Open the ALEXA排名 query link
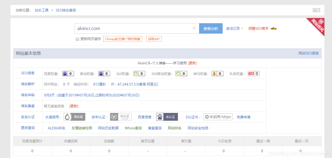Screen dimensions: 332x158 (57, 128)
